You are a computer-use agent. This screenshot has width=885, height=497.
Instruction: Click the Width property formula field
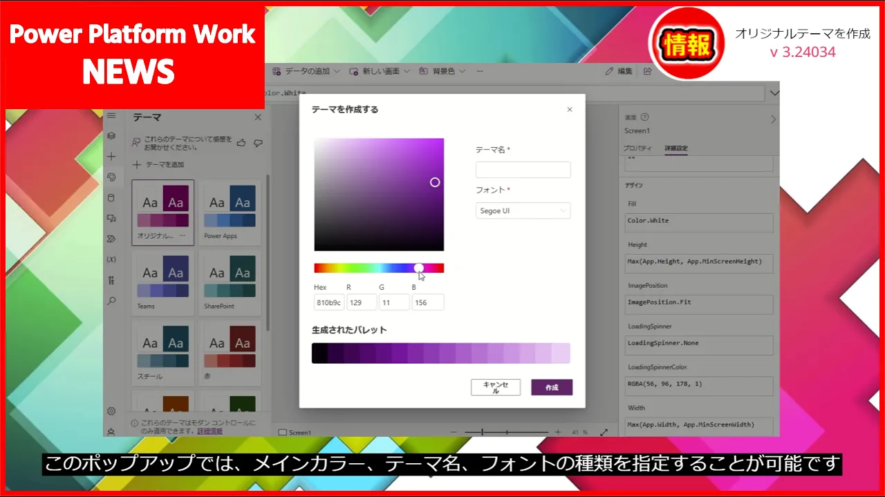699,426
